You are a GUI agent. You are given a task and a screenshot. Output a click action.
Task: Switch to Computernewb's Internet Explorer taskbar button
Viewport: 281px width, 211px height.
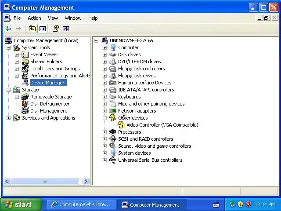(81, 204)
